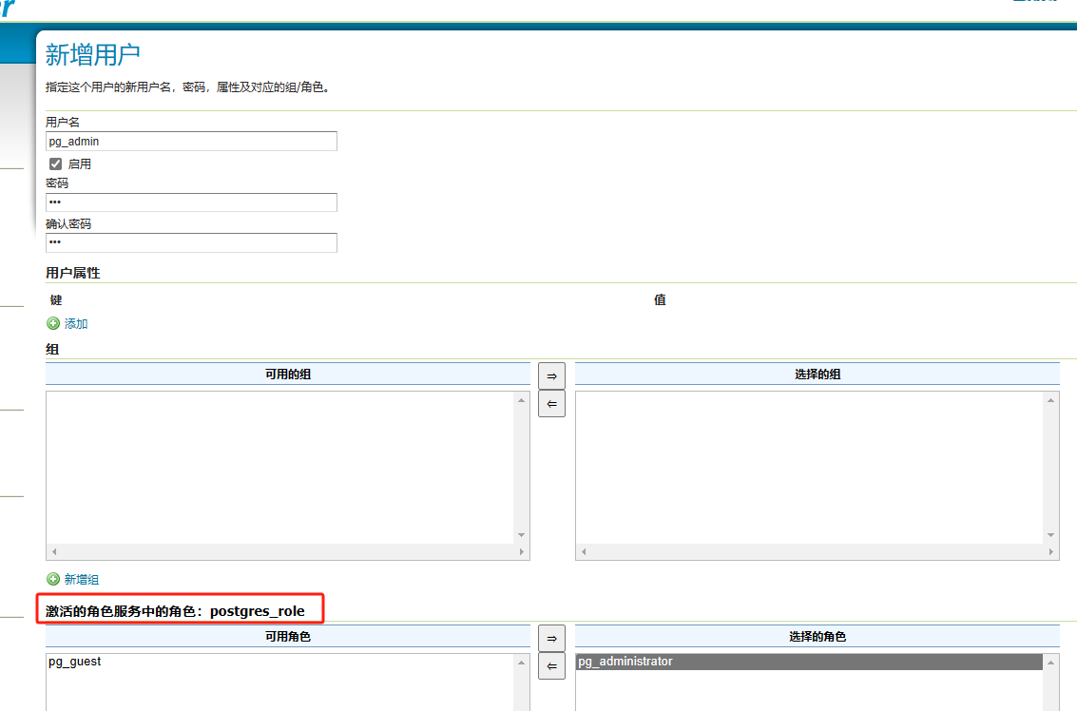This screenshot has width=1077, height=711.
Task: Focus the 用户名 field containing pg_admin
Action: (x=191, y=141)
